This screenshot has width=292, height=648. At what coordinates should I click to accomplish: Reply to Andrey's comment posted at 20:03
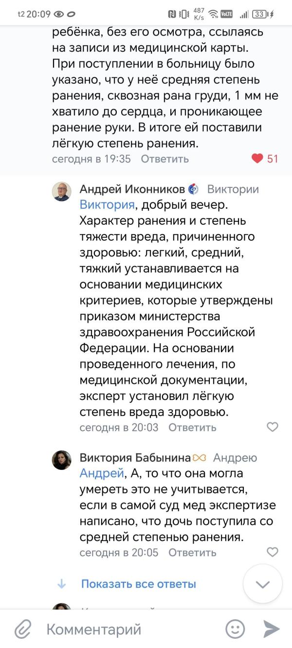click(x=192, y=427)
